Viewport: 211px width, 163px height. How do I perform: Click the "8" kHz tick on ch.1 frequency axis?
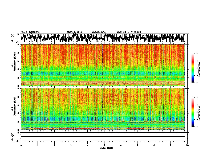pyautogui.click(x=18, y=53)
